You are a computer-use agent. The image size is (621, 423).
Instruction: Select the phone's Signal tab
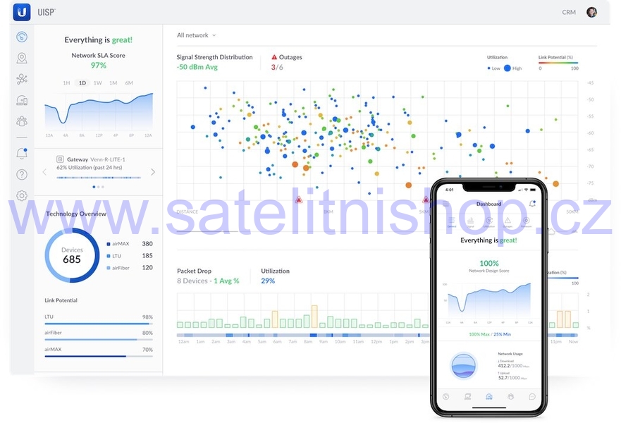pos(470,222)
